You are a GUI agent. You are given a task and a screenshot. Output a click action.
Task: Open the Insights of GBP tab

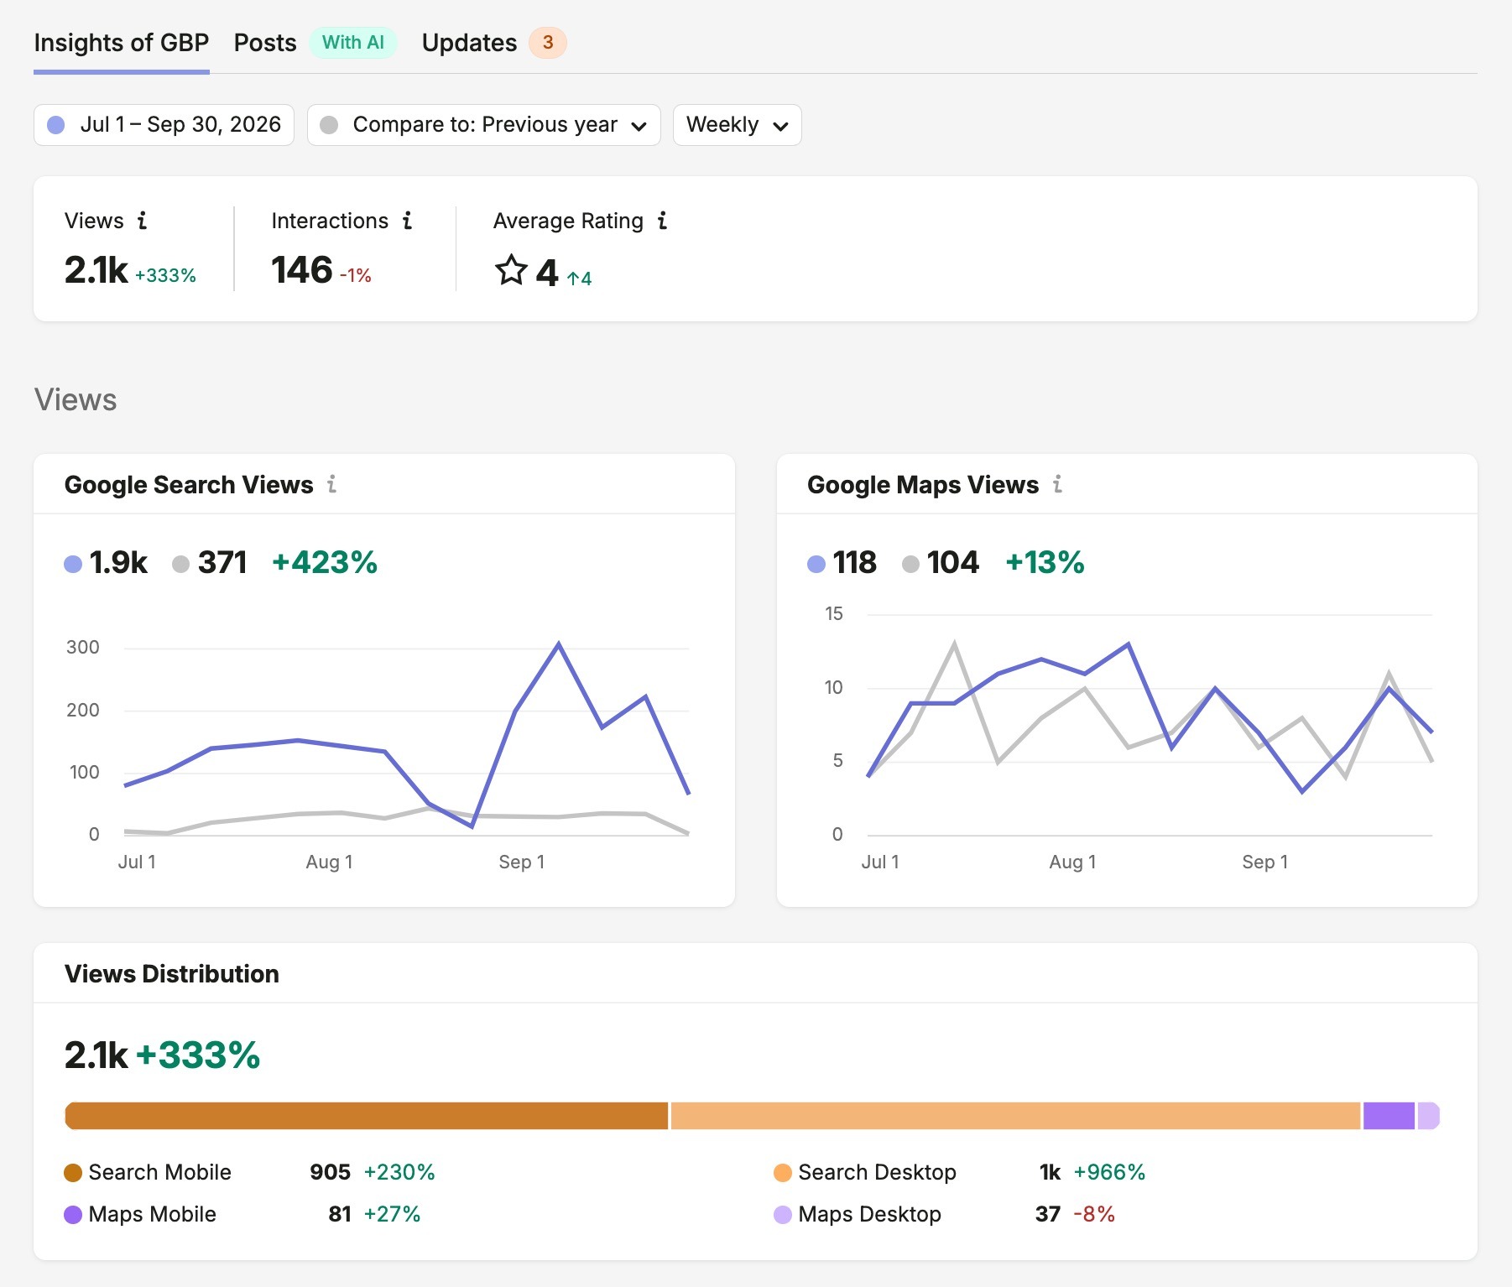(x=121, y=43)
